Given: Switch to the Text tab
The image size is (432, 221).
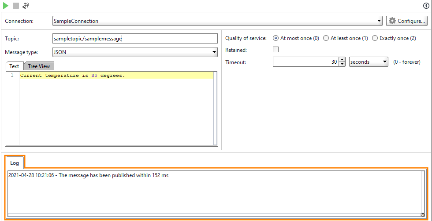Looking at the screenshot, I should tap(14, 66).
